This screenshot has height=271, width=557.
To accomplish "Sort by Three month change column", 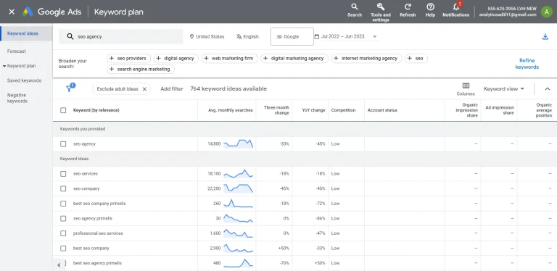I will coord(276,110).
